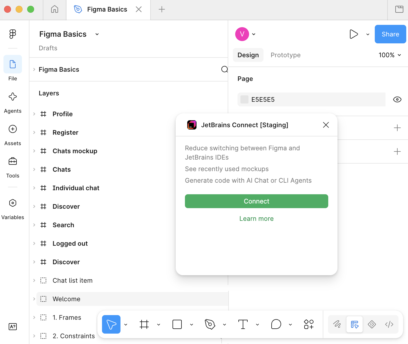Screen dimensions: 408x344
Task: Open the user avatar dropdown arrow
Action: [254, 34]
